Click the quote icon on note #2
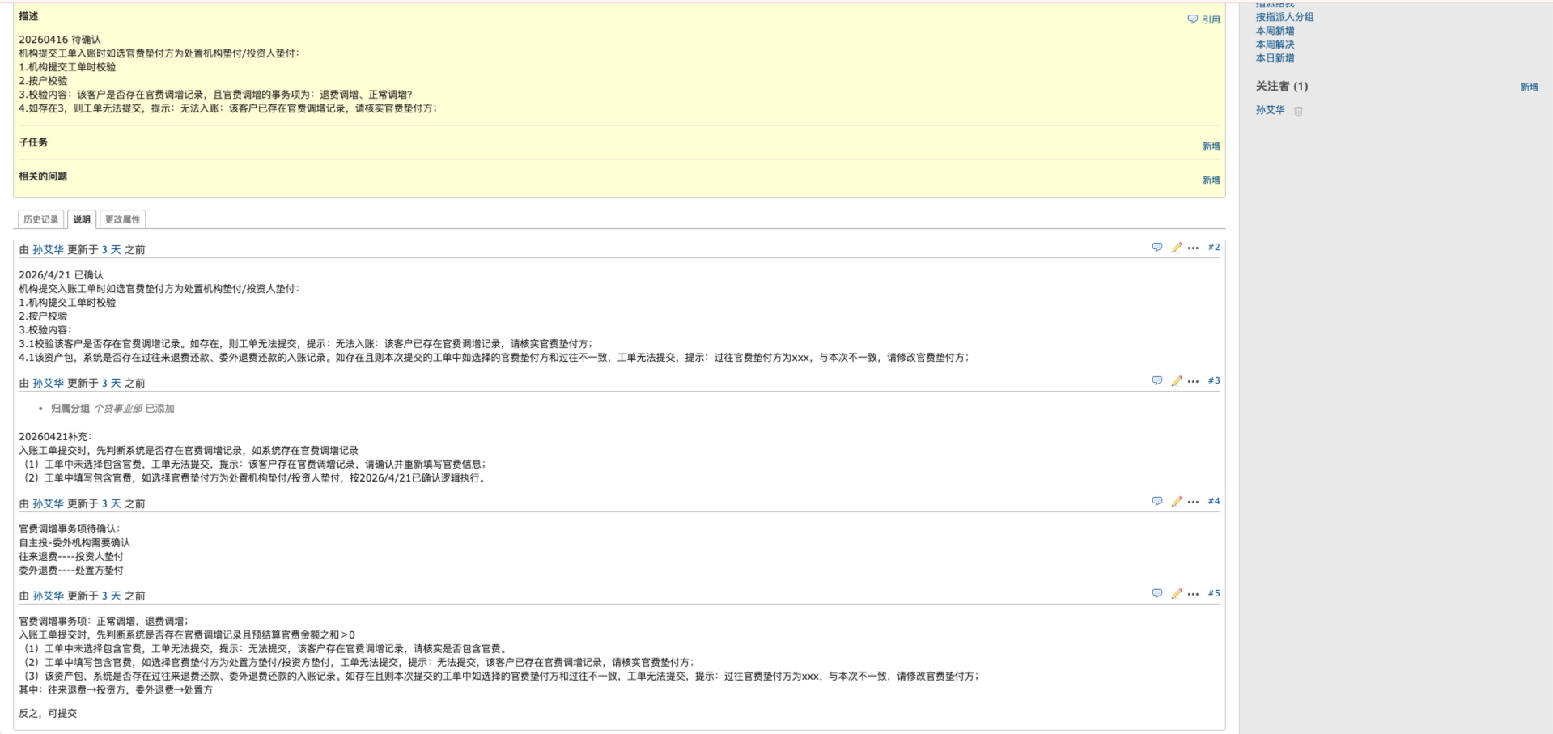1553x734 pixels. click(x=1156, y=248)
